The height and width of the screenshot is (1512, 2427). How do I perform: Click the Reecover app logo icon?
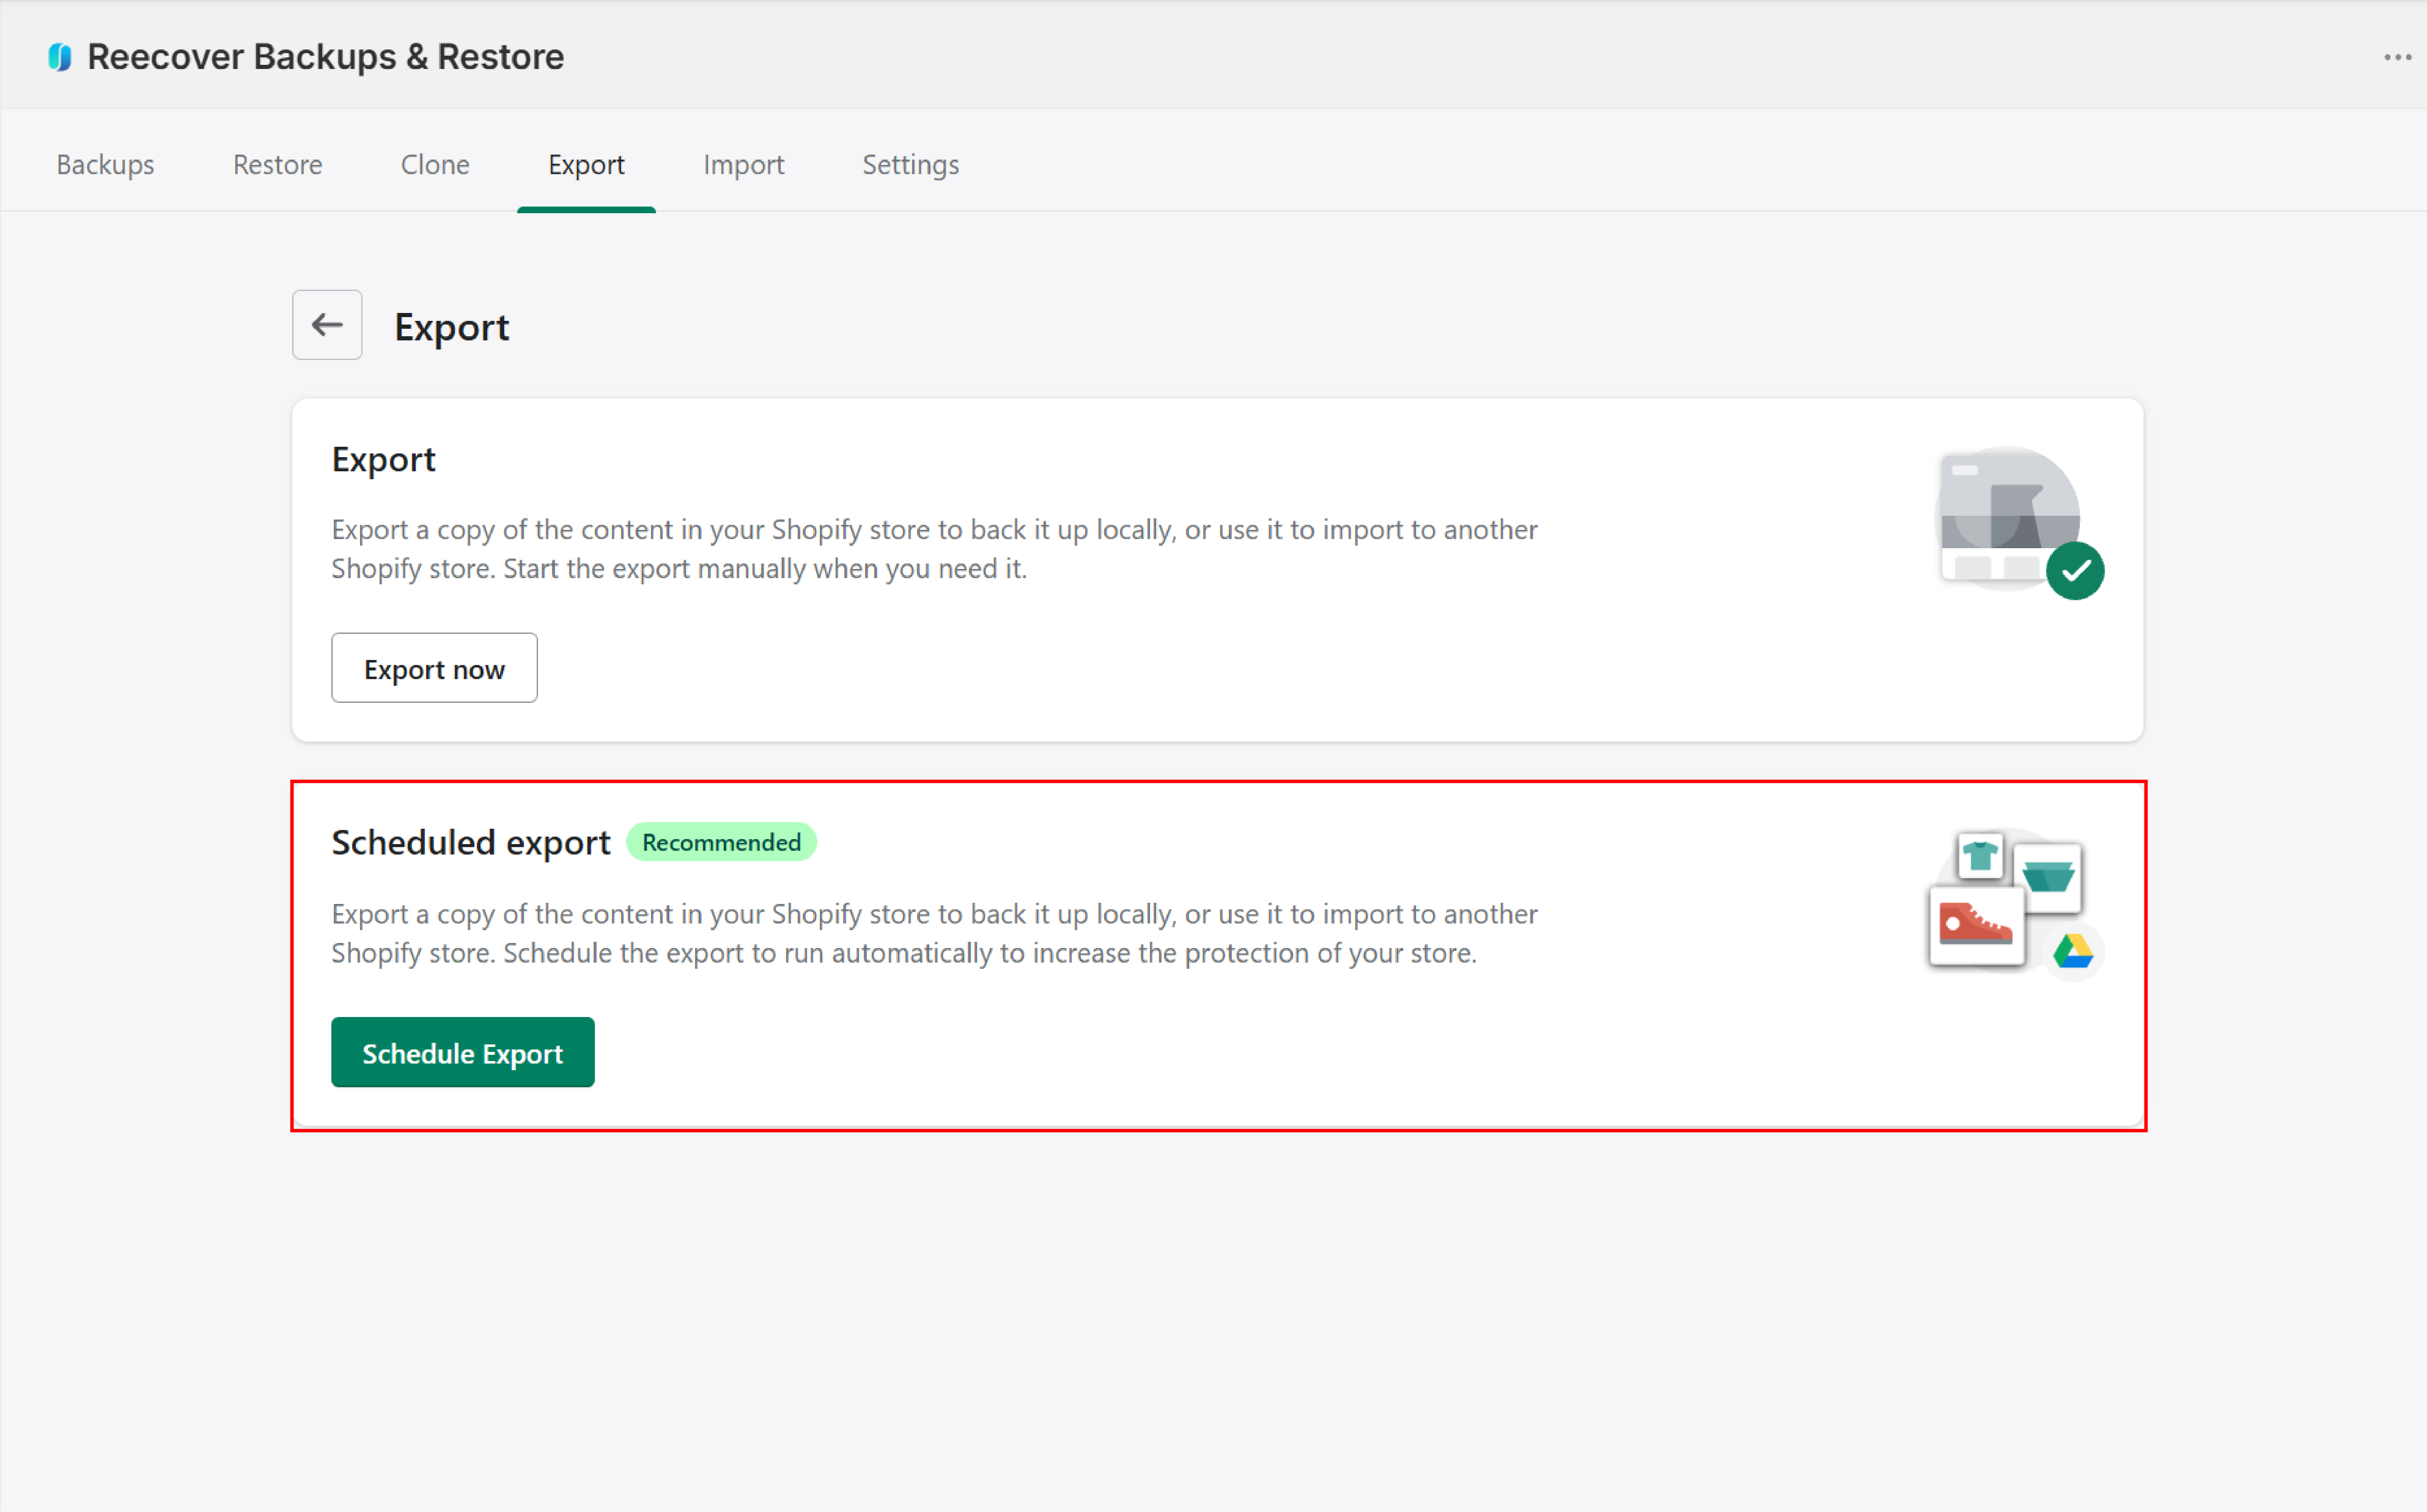pos(60,57)
